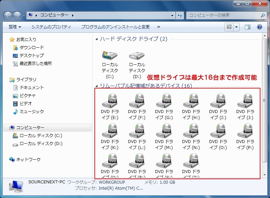Open Windows Help via question mark
The image size is (270, 198).
coord(260,27)
